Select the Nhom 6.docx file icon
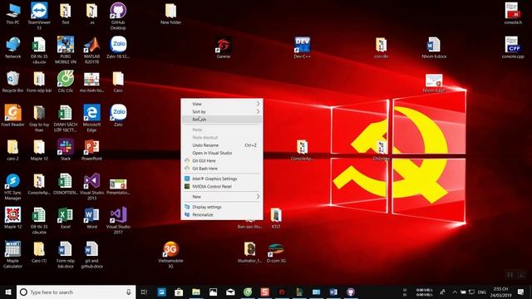Screen dimensions: 532x299 (434, 47)
